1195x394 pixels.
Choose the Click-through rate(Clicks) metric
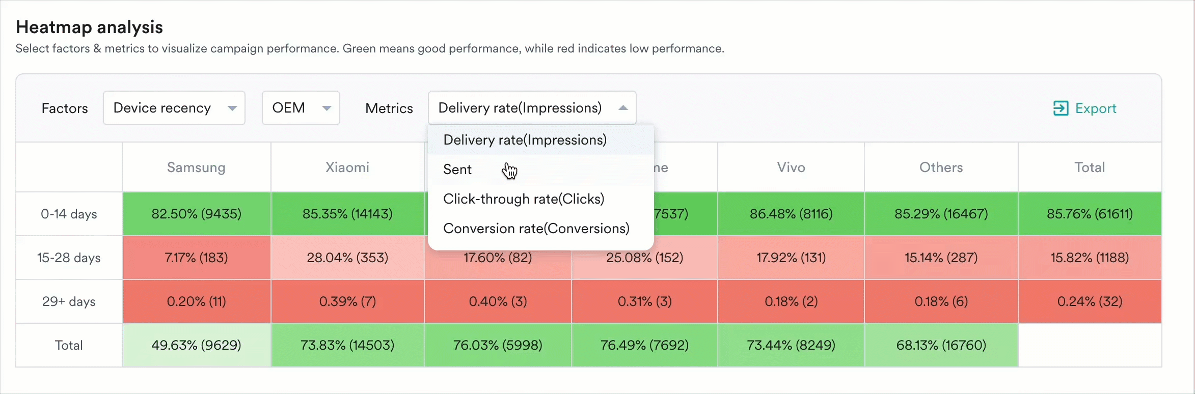pos(523,199)
